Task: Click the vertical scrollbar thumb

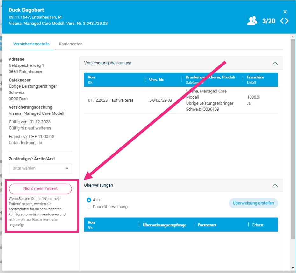Action: [x=292, y=139]
